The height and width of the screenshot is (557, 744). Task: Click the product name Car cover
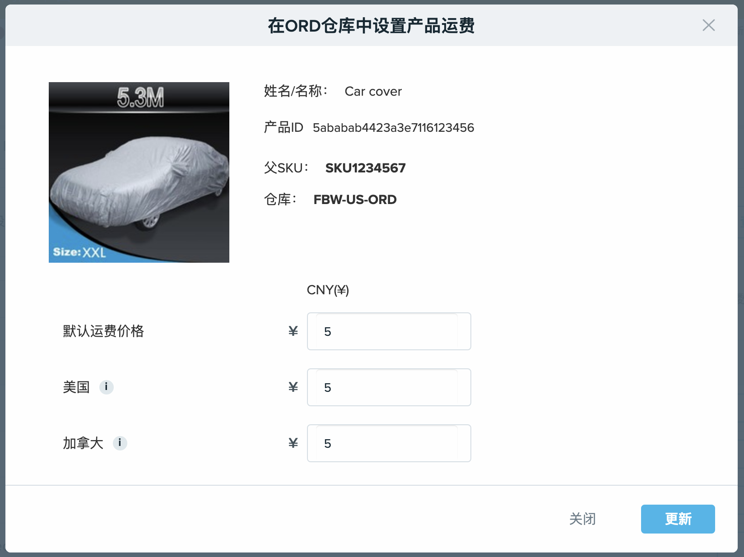pos(373,91)
